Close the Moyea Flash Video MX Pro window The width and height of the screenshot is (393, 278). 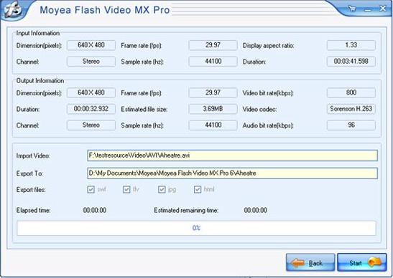[383, 9]
